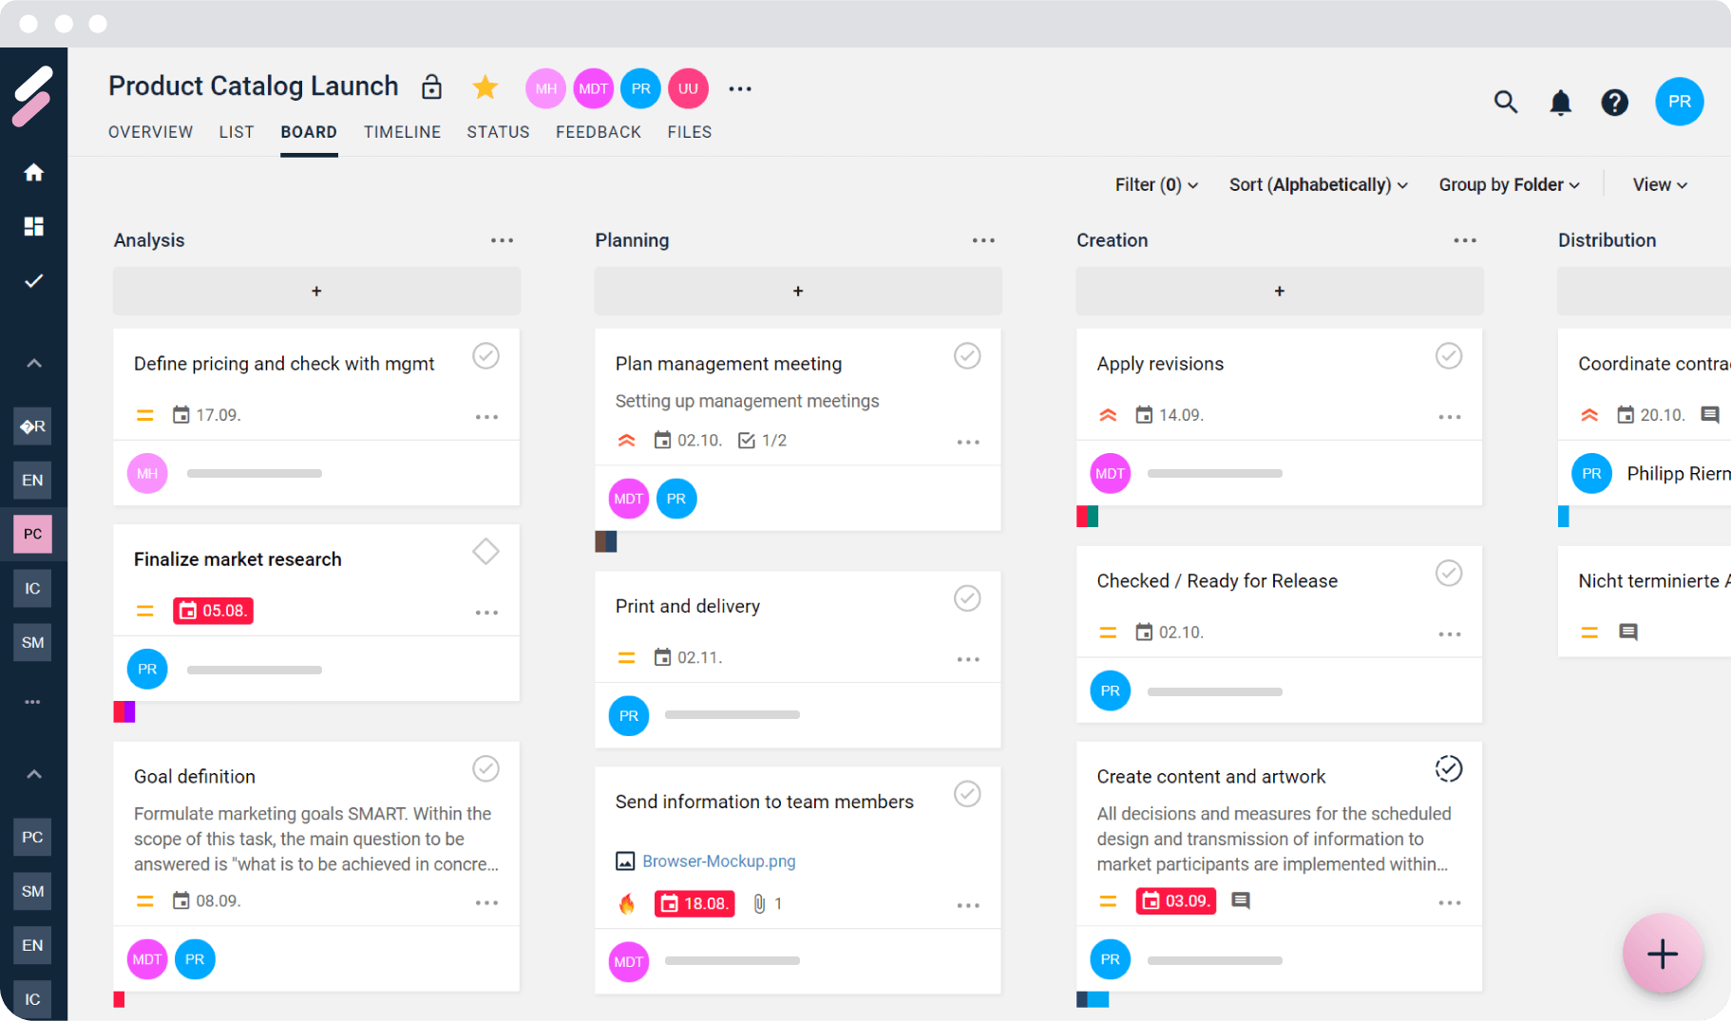Image resolution: width=1731 pixels, height=1021 pixels.
Task: Mark 'Define pricing and check with mgmt' done
Action: (x=485, y=356)
